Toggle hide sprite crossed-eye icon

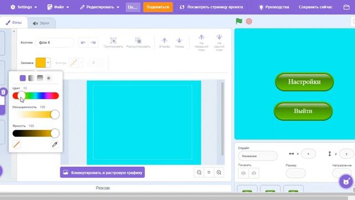click(x=254, y=173)
